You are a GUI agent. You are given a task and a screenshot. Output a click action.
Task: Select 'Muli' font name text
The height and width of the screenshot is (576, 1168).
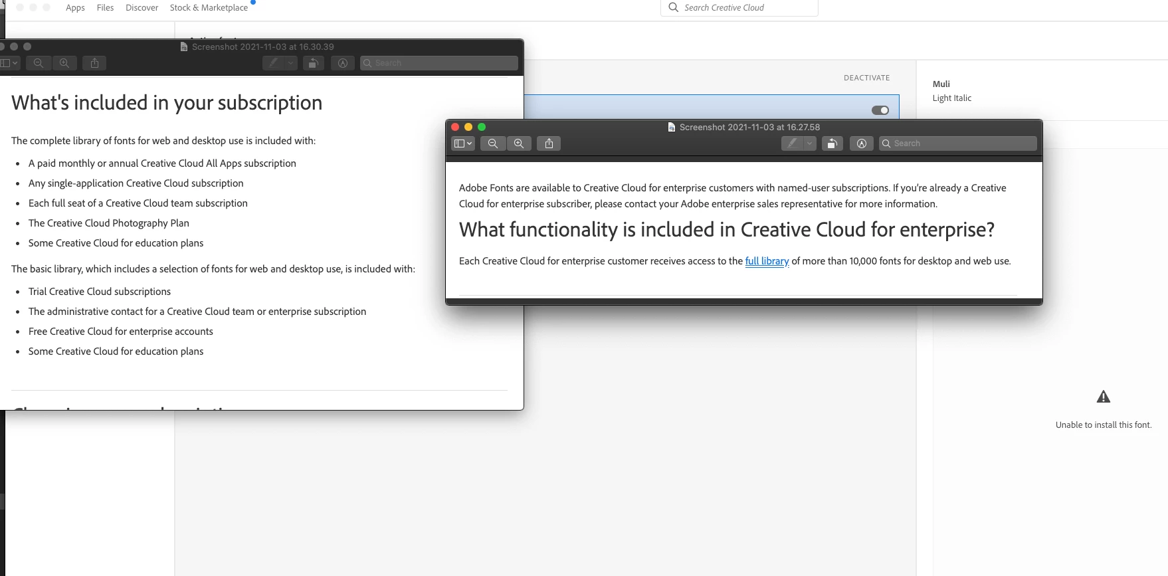941,84
